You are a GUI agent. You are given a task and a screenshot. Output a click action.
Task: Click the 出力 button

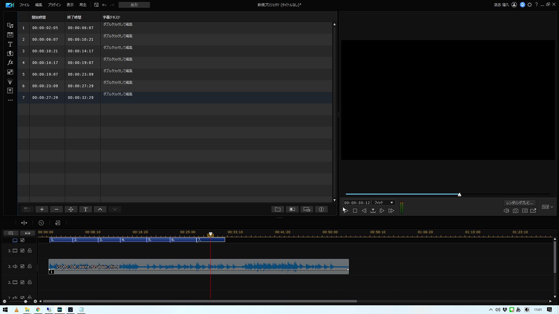point(134,5)
